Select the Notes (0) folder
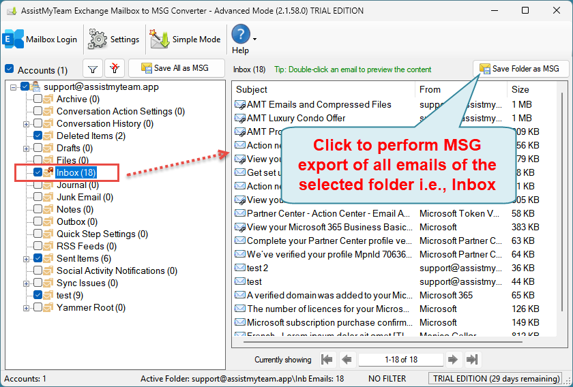The width and height of the screenshot is (573, 387). (x=75, y=209)
